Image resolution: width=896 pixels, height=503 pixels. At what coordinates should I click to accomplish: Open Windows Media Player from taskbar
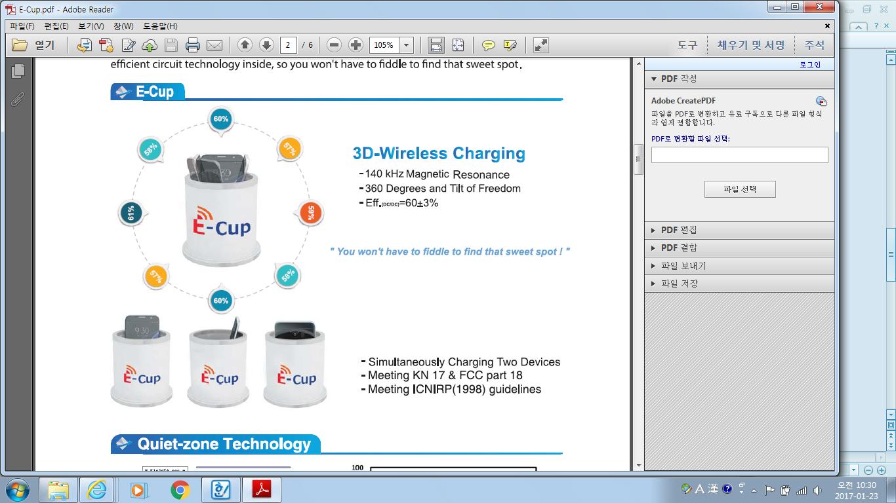coord(138,489)
